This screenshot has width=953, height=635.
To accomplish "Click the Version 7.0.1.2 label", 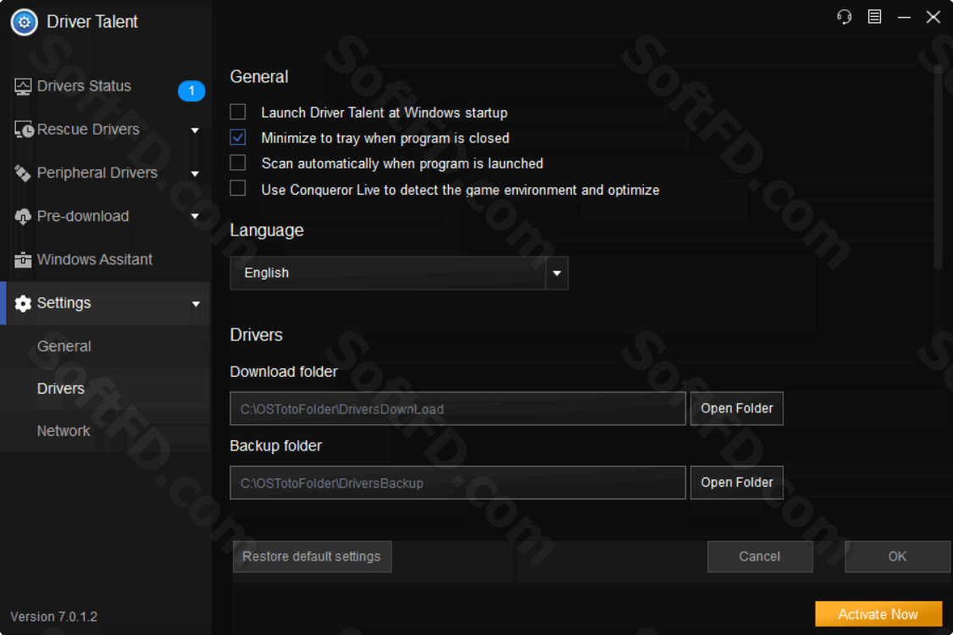I will pyautogui.click(x=54, y=616).
